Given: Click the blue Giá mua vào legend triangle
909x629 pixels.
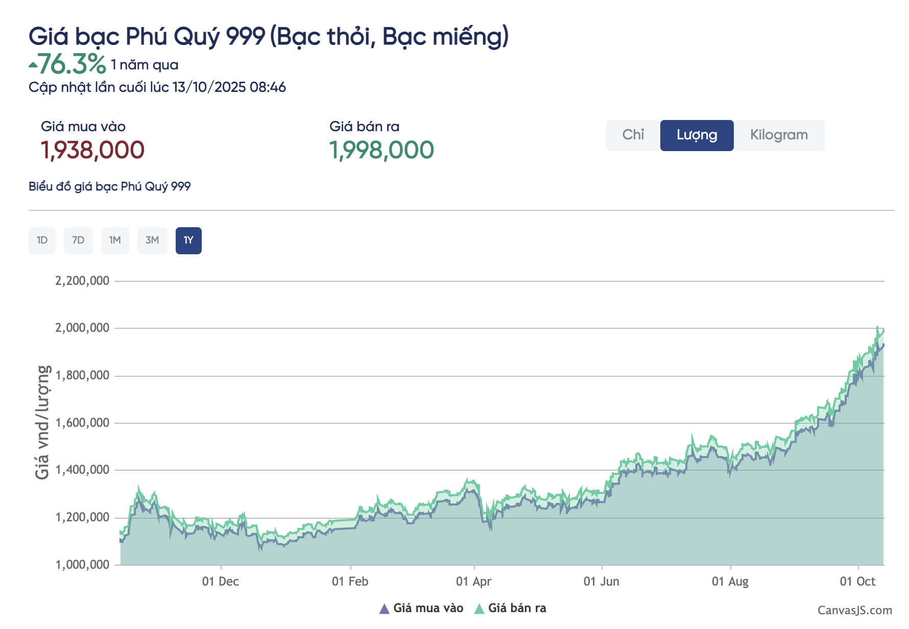Looking at the screenshot, I should pos(385,609).
